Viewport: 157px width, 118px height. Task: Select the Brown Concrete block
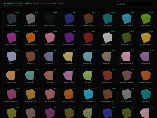(x=88, y=20)
